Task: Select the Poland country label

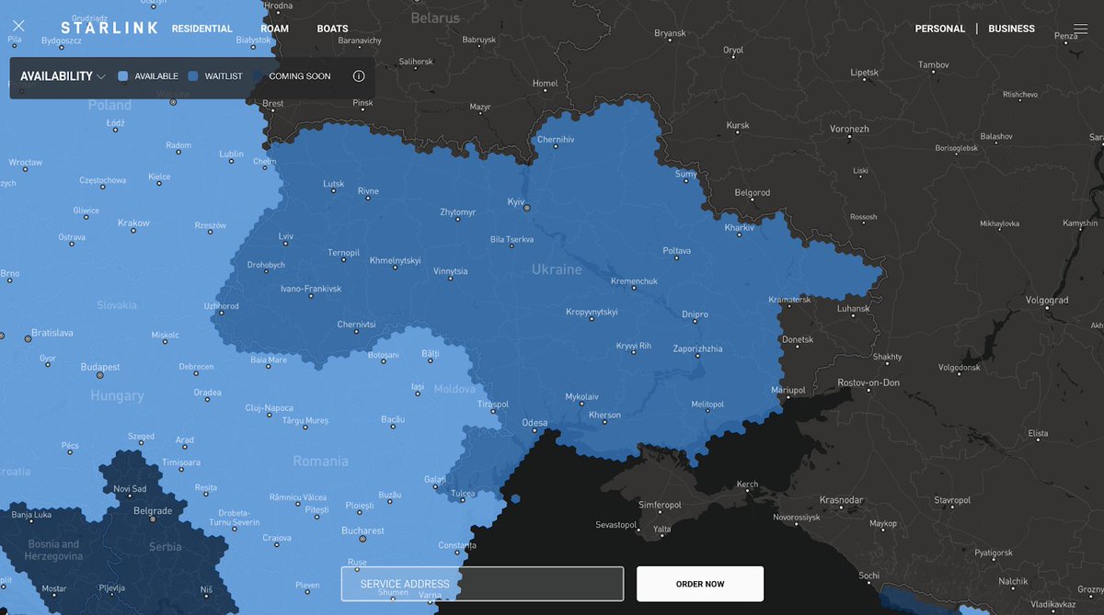Action: (109, 105)
